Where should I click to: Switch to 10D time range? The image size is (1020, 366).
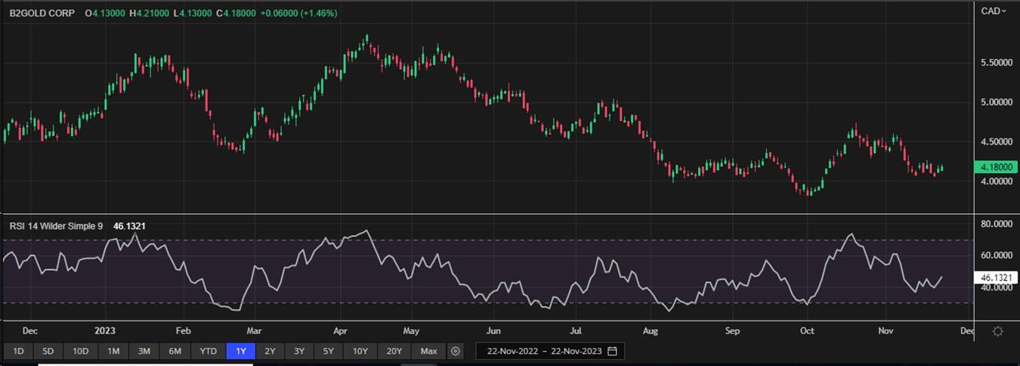point(81,351)
